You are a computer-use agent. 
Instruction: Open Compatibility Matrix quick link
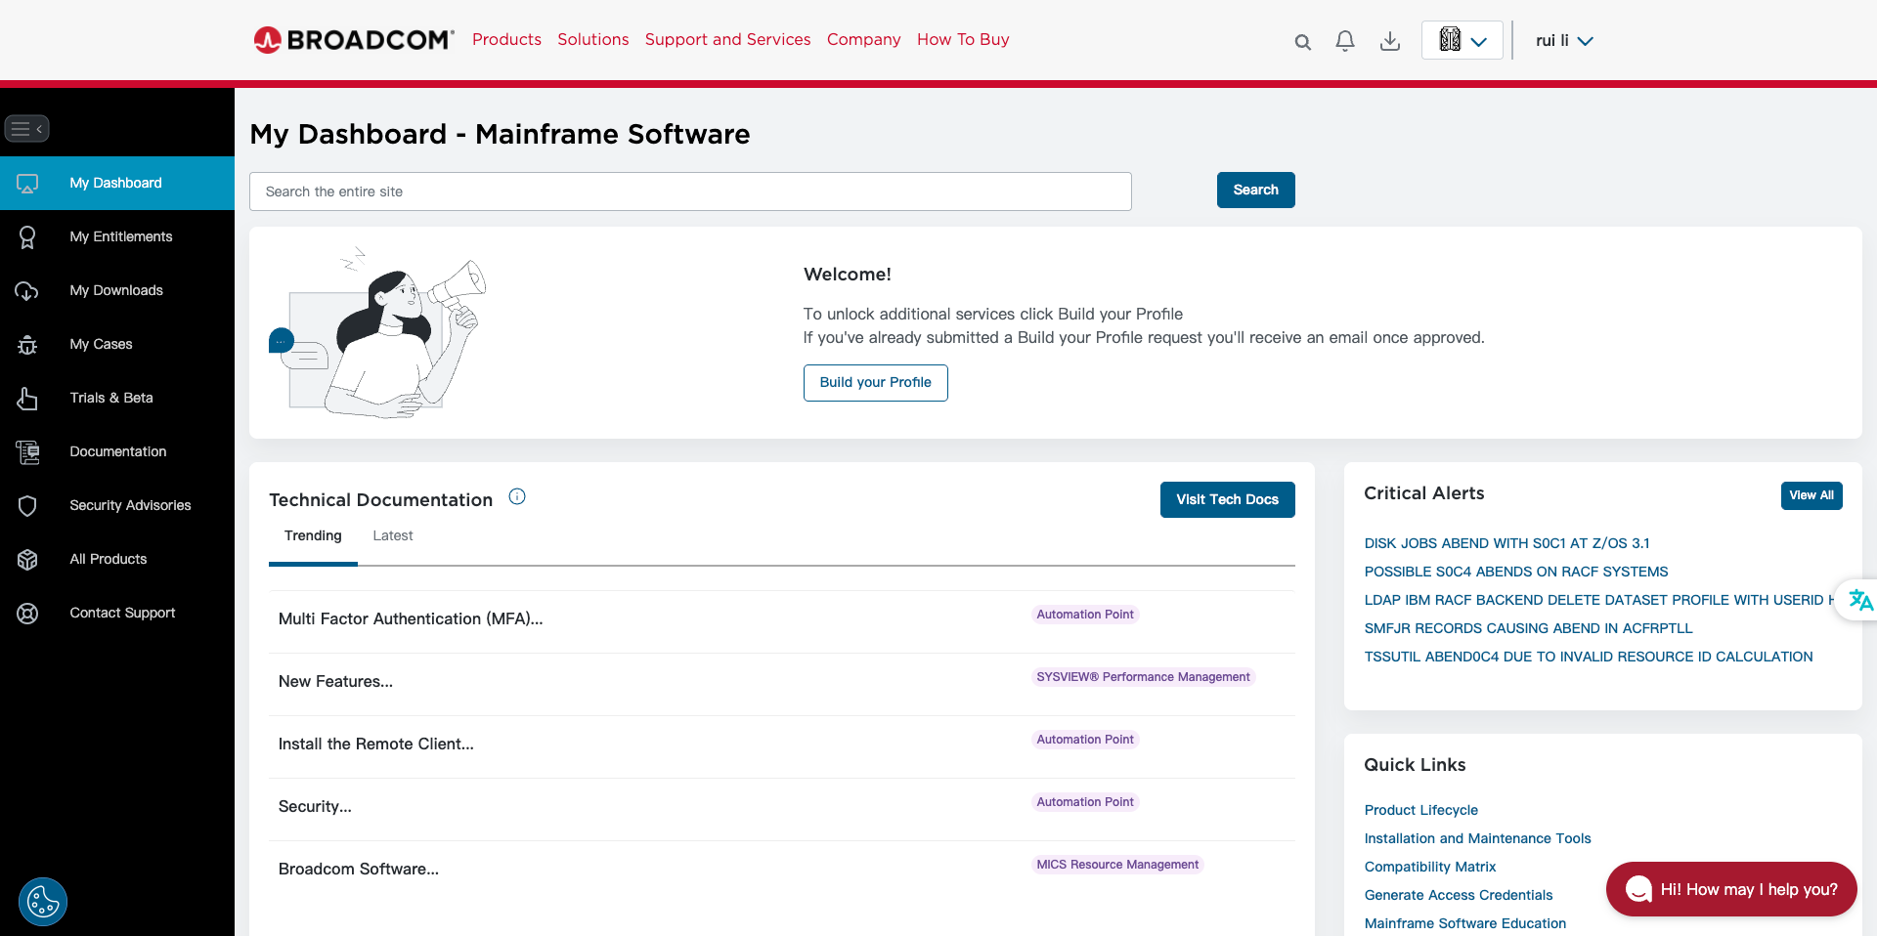click(x=1430, y=868)
